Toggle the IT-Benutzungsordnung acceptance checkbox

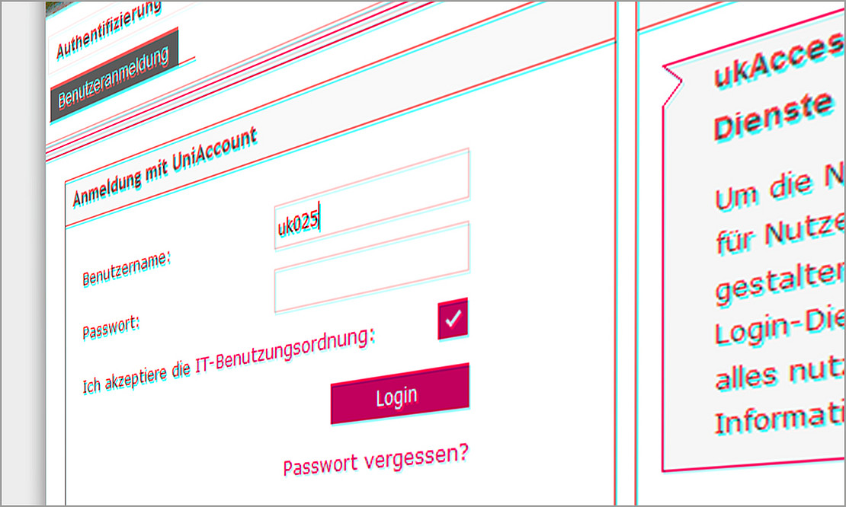coord(453,319)
